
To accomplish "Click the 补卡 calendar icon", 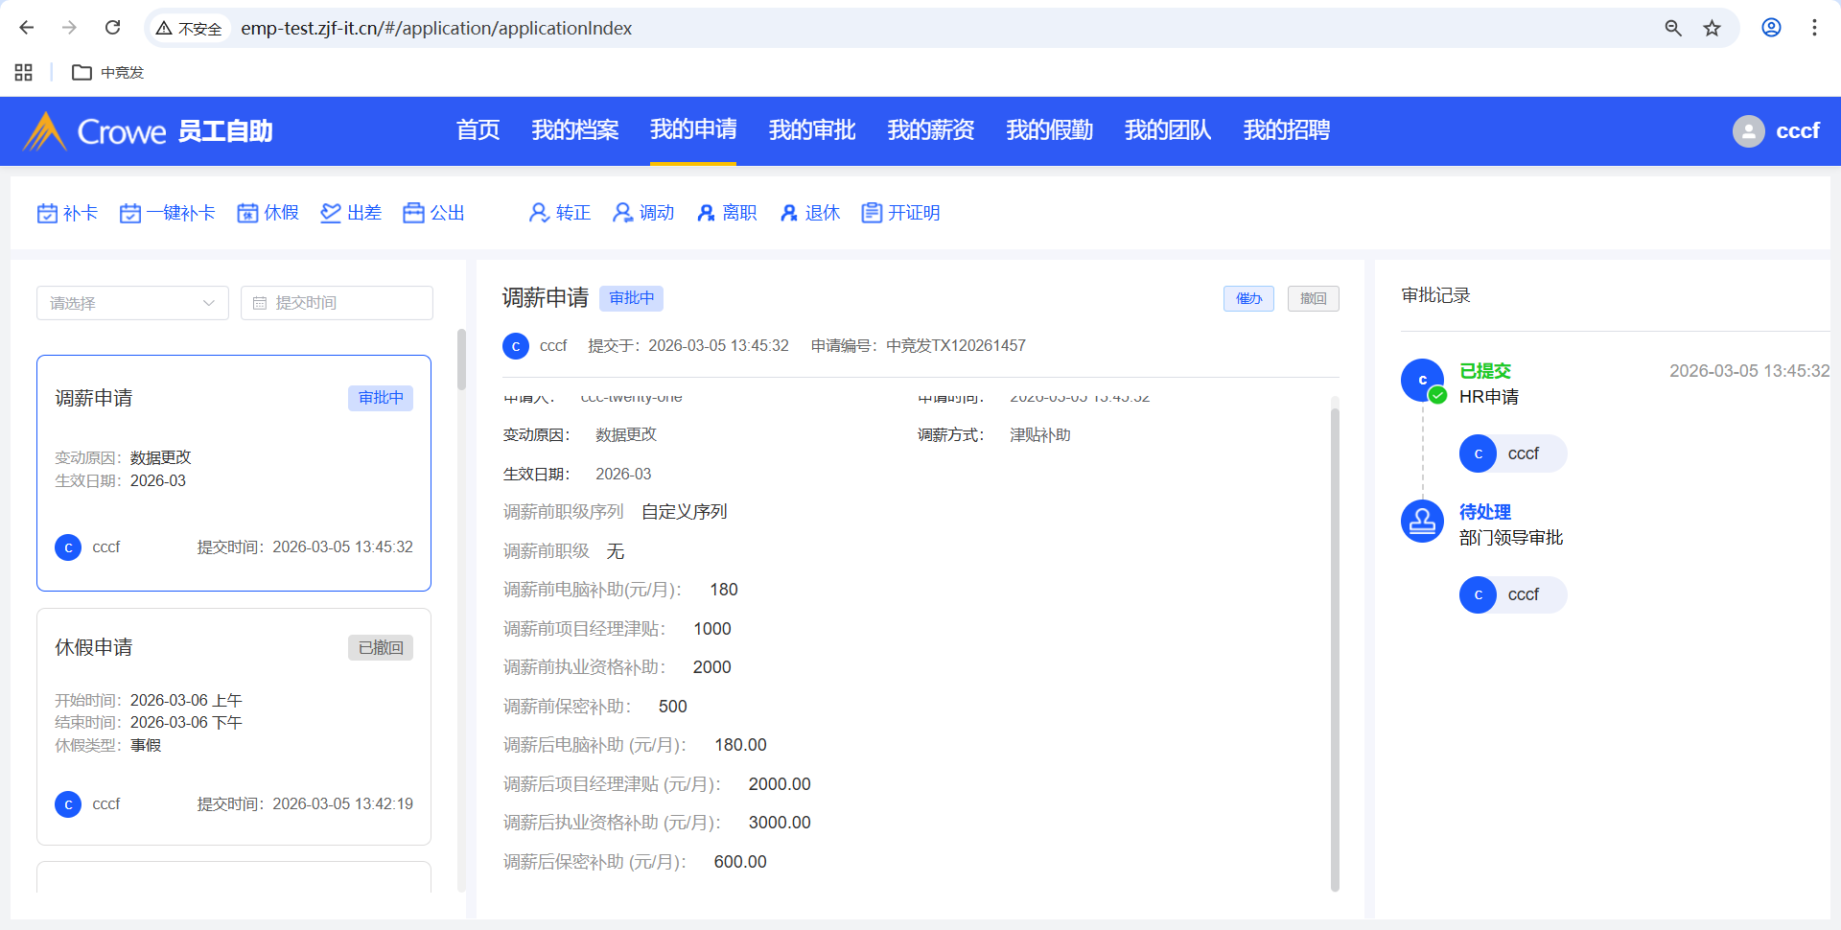I will point(47,213).
